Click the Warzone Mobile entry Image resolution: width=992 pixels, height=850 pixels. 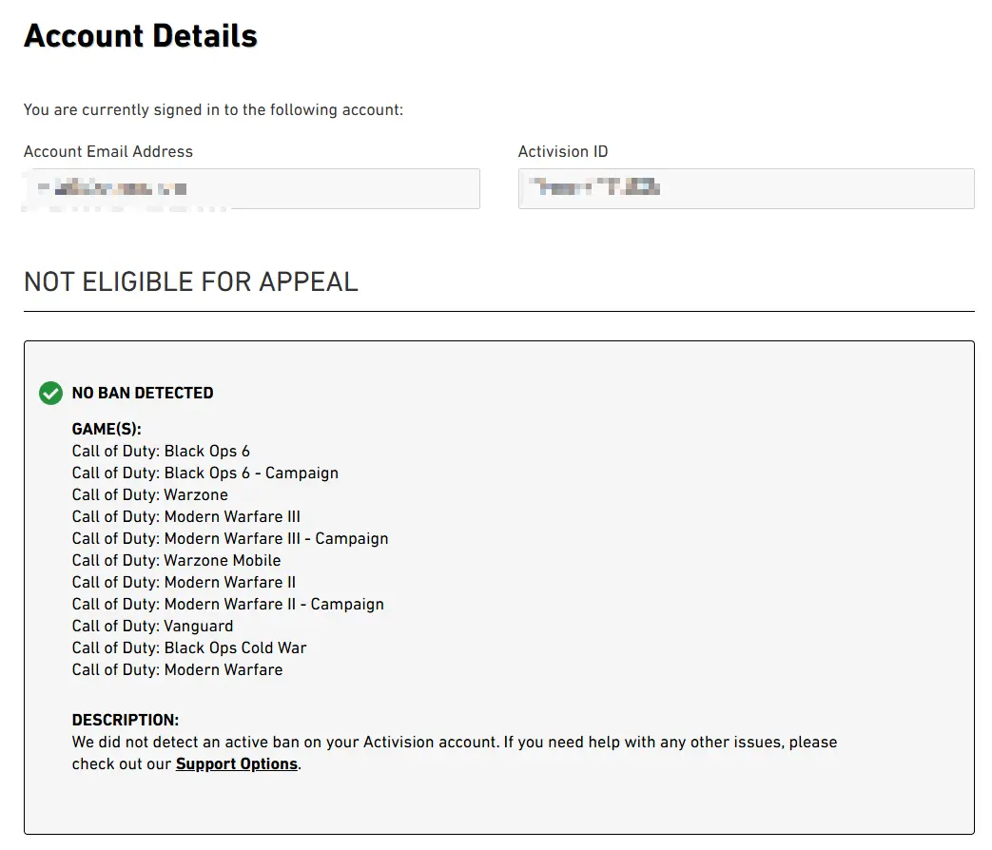pos(177,560)
